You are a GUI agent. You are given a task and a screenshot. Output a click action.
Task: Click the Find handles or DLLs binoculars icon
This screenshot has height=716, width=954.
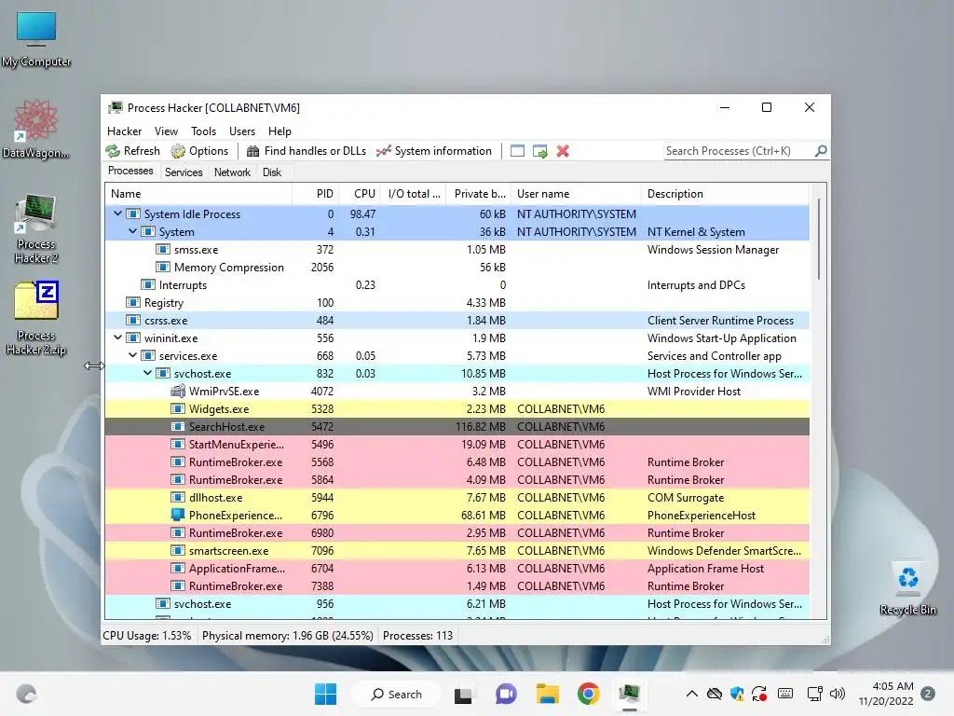click(x=253, y=151)
